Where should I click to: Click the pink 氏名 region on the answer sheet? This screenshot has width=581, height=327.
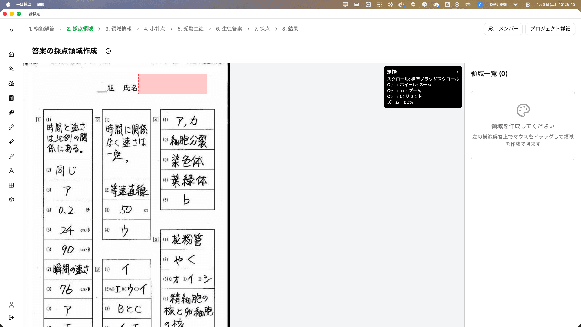click(x=173, y=84)
